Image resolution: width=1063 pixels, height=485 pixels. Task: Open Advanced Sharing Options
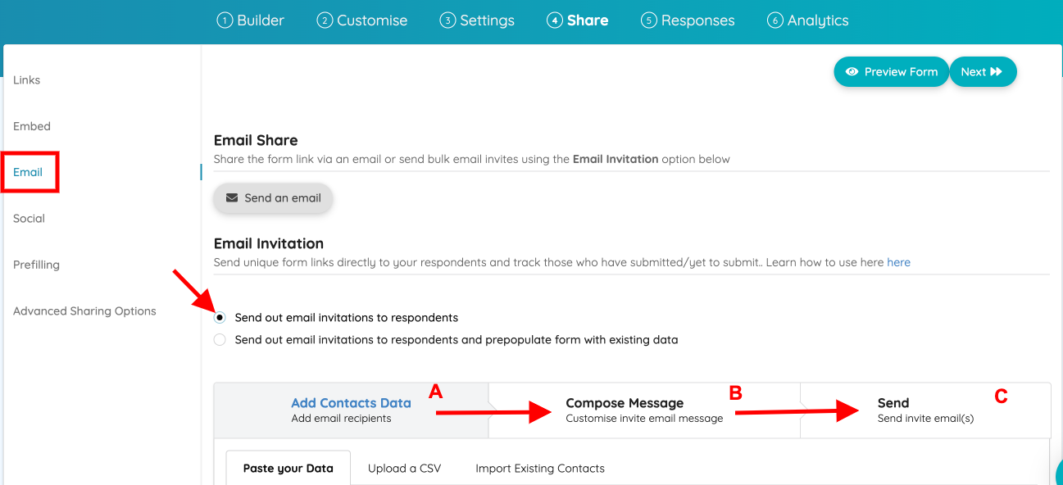point(84,311)
